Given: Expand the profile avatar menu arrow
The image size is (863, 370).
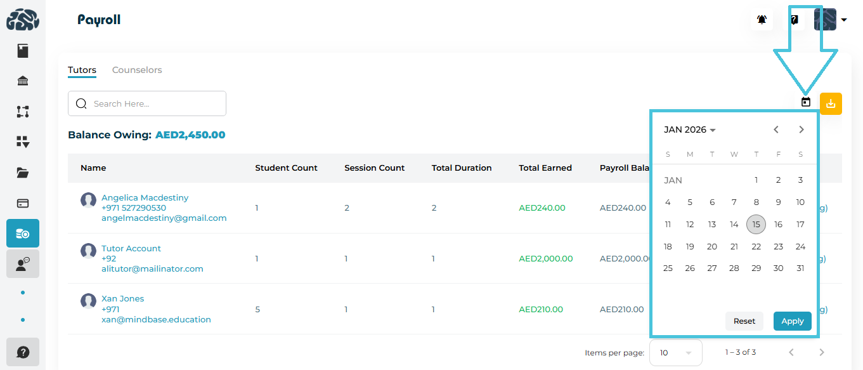Looking at the screenshot, I should click(x=844, y=20).
